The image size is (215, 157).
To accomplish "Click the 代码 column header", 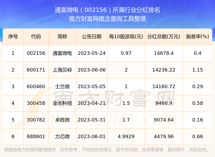I will click(x=36, y=37).
